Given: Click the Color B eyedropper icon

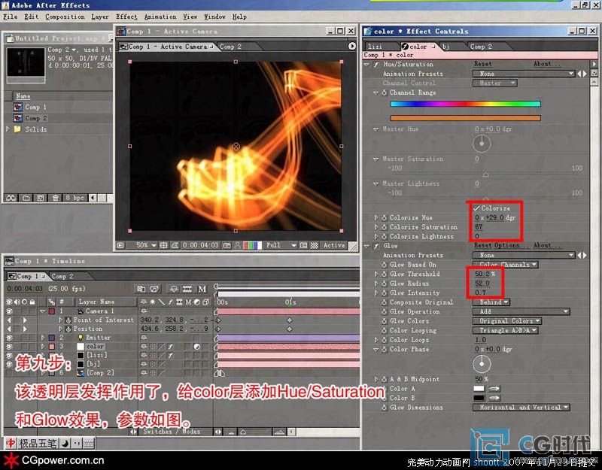Looking at the screenshot, I should (494, 398).
